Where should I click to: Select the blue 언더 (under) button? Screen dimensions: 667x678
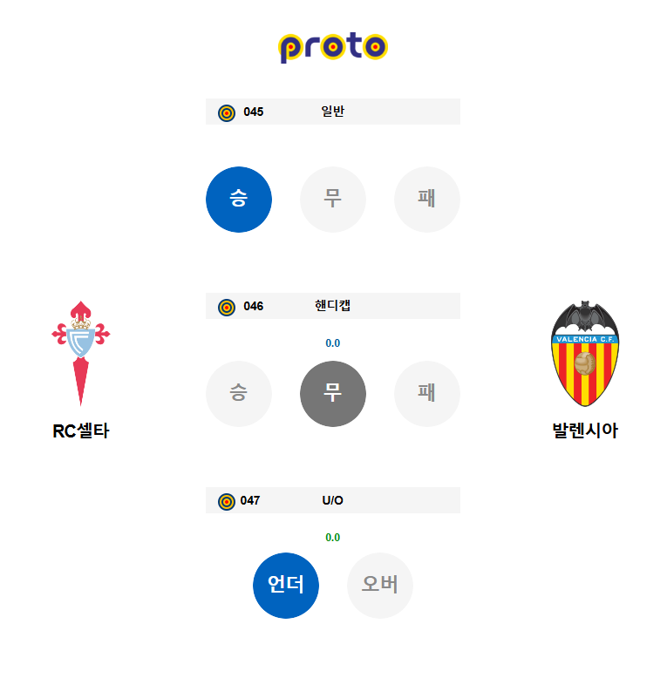[x=286, y=586]
